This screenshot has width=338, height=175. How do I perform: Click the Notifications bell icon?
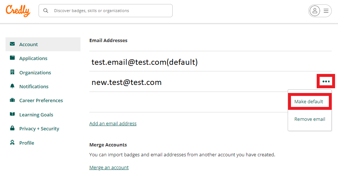[x=12, y=86]
